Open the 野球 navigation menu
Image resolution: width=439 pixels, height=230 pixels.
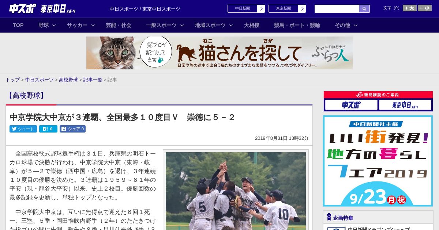coord(44,25)
